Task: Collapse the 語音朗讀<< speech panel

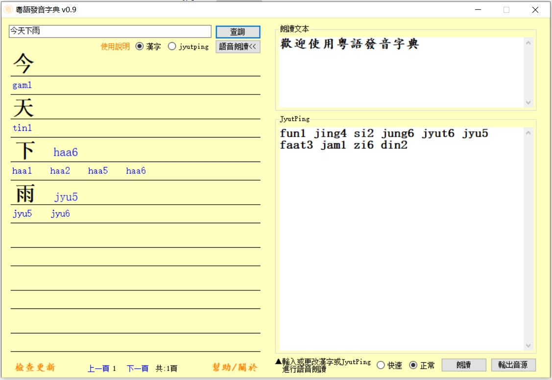Action: point(238,47)
